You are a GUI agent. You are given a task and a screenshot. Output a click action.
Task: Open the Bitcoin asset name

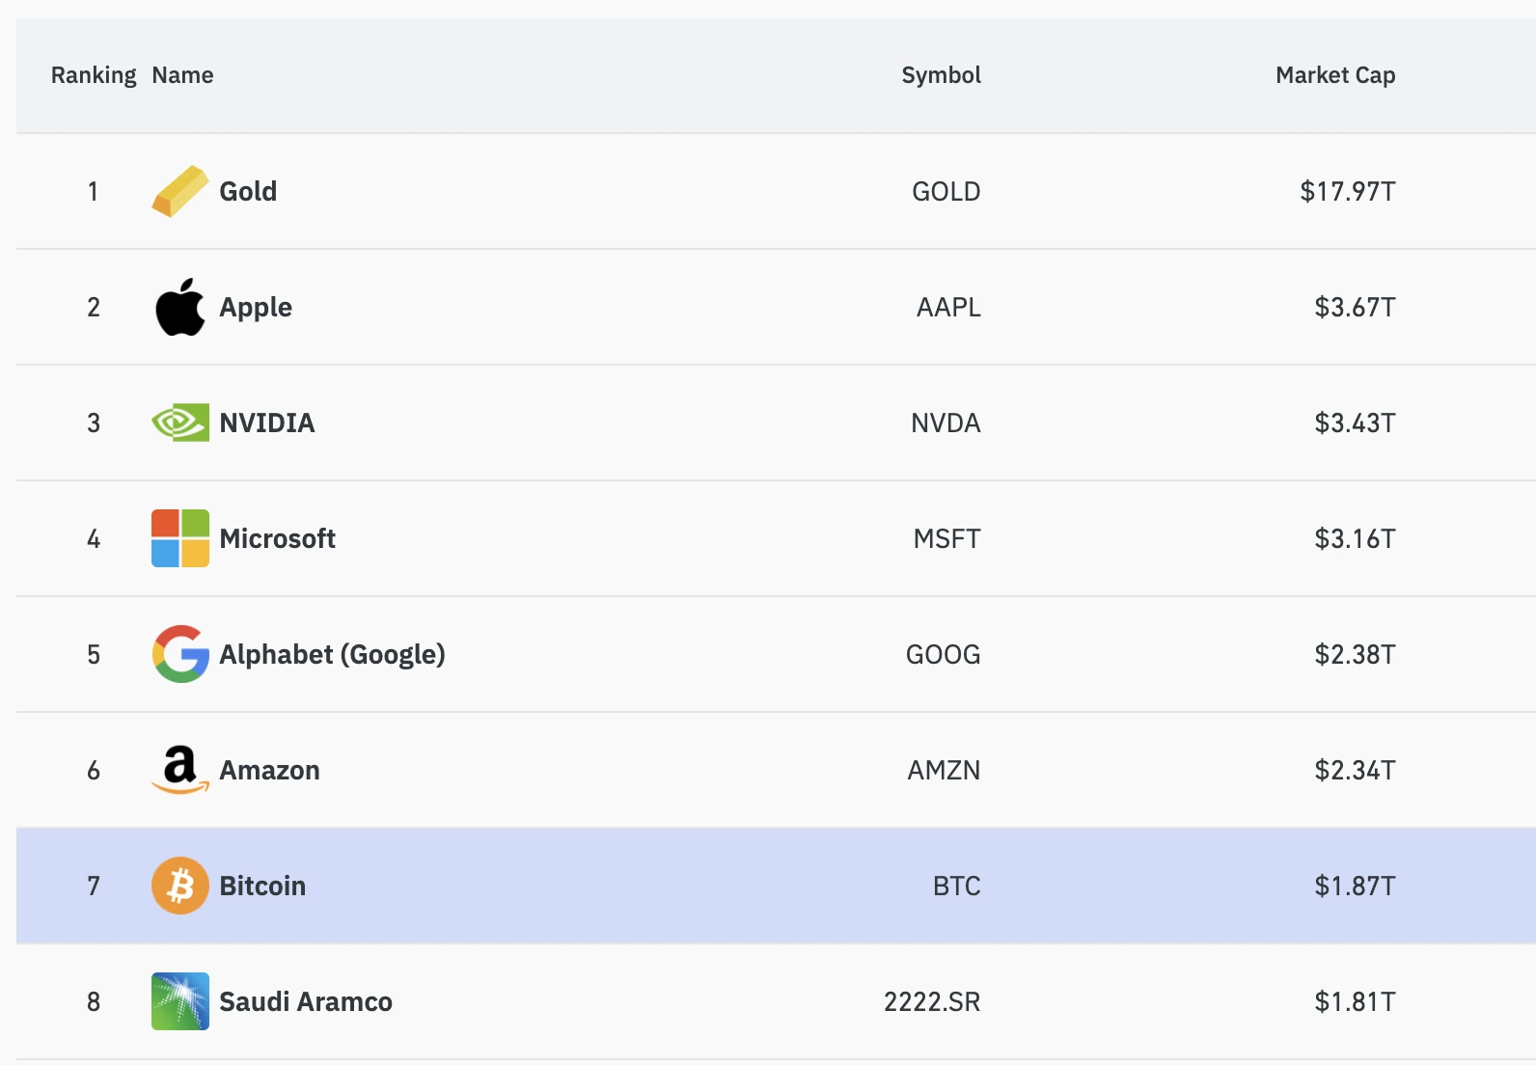(x=262, y=886)
